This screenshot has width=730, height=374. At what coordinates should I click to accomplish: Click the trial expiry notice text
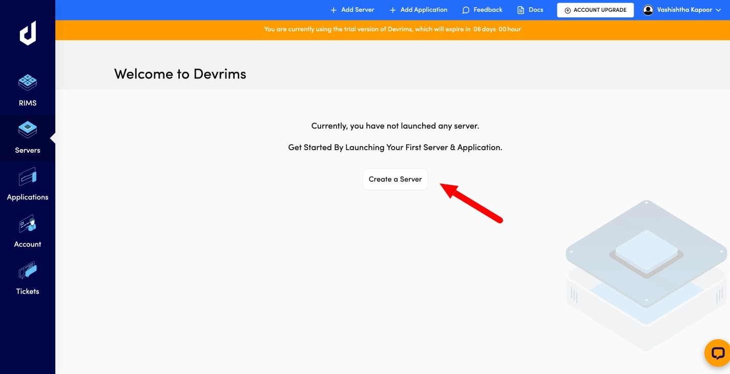point(392,29)
